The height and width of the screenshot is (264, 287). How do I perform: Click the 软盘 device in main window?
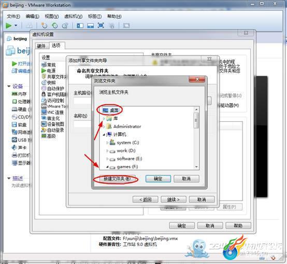[19, 125]
